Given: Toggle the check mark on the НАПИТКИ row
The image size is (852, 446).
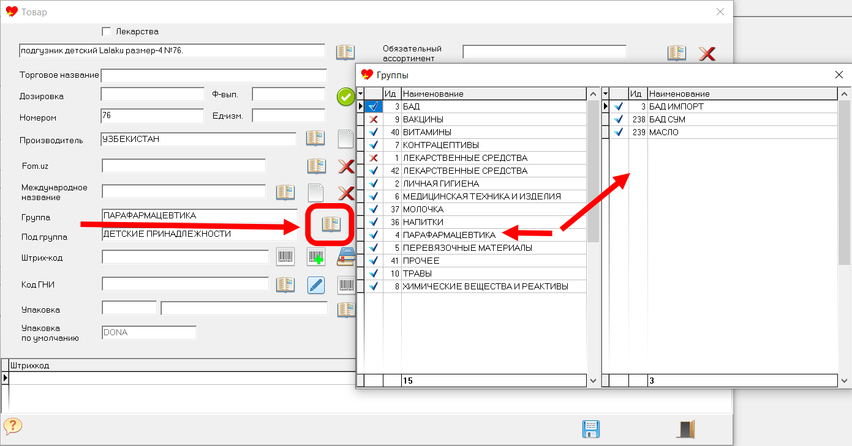Looking at the screenshot, I should click(374, 222).
